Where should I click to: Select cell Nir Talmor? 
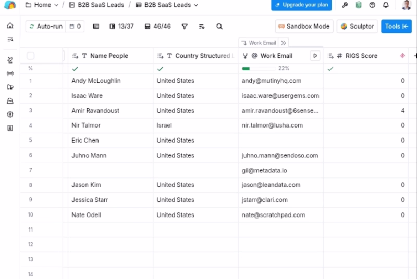pos(111,125)
